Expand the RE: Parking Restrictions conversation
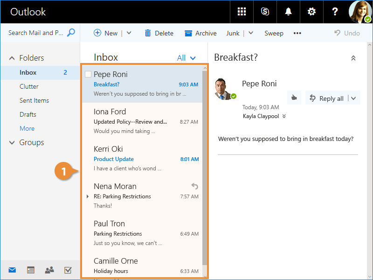 pos(87,196)
